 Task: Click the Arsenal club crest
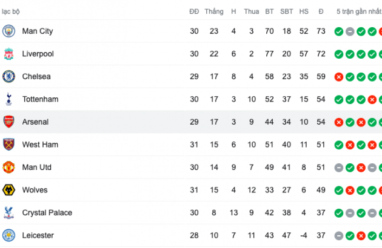coord(8,122)
